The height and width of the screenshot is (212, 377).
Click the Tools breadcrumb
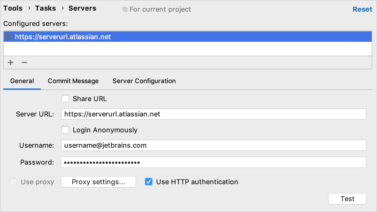click(12, 8)
